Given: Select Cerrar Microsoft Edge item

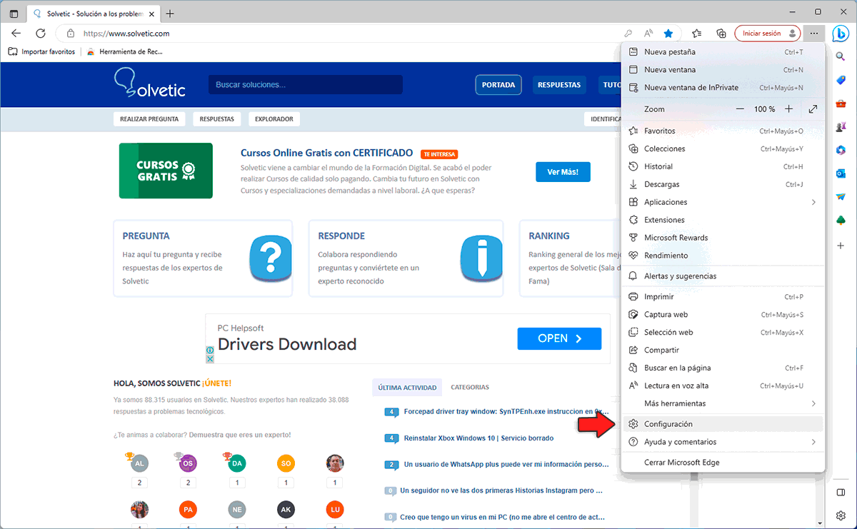Looking at the screenshot, I should coord(723,463).
